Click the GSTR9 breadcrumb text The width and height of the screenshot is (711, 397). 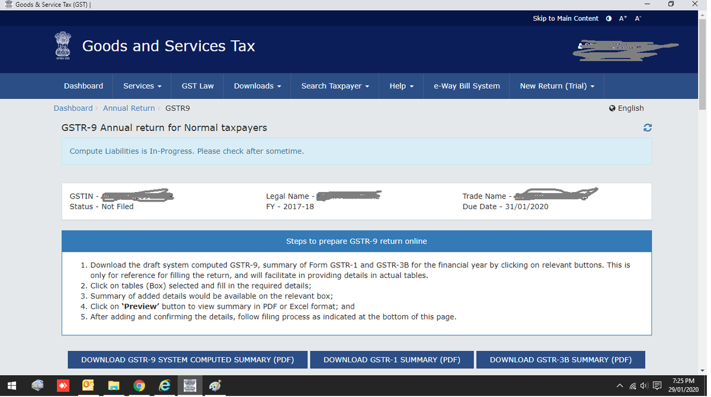(178, 108)
